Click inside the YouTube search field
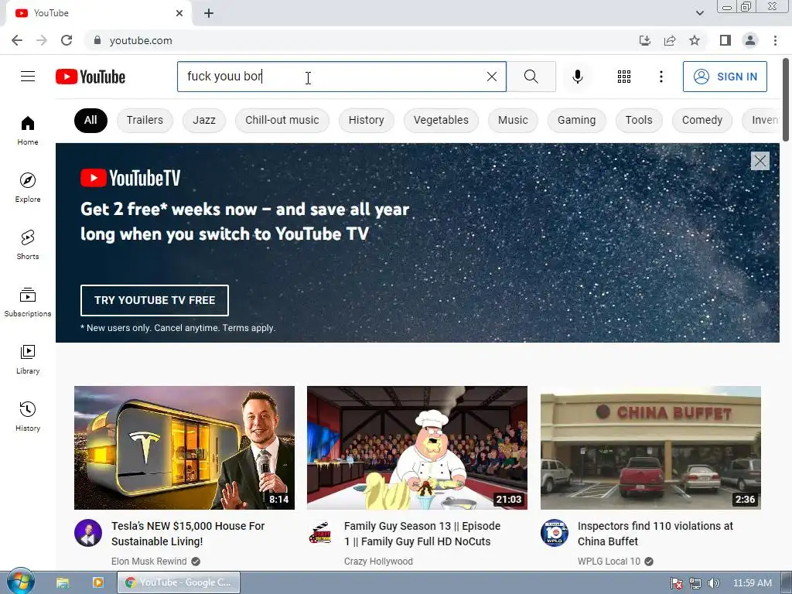This screenshot has width=792, height=594. tap(341, 77)
